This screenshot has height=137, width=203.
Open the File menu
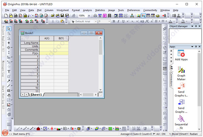(7, 10)
